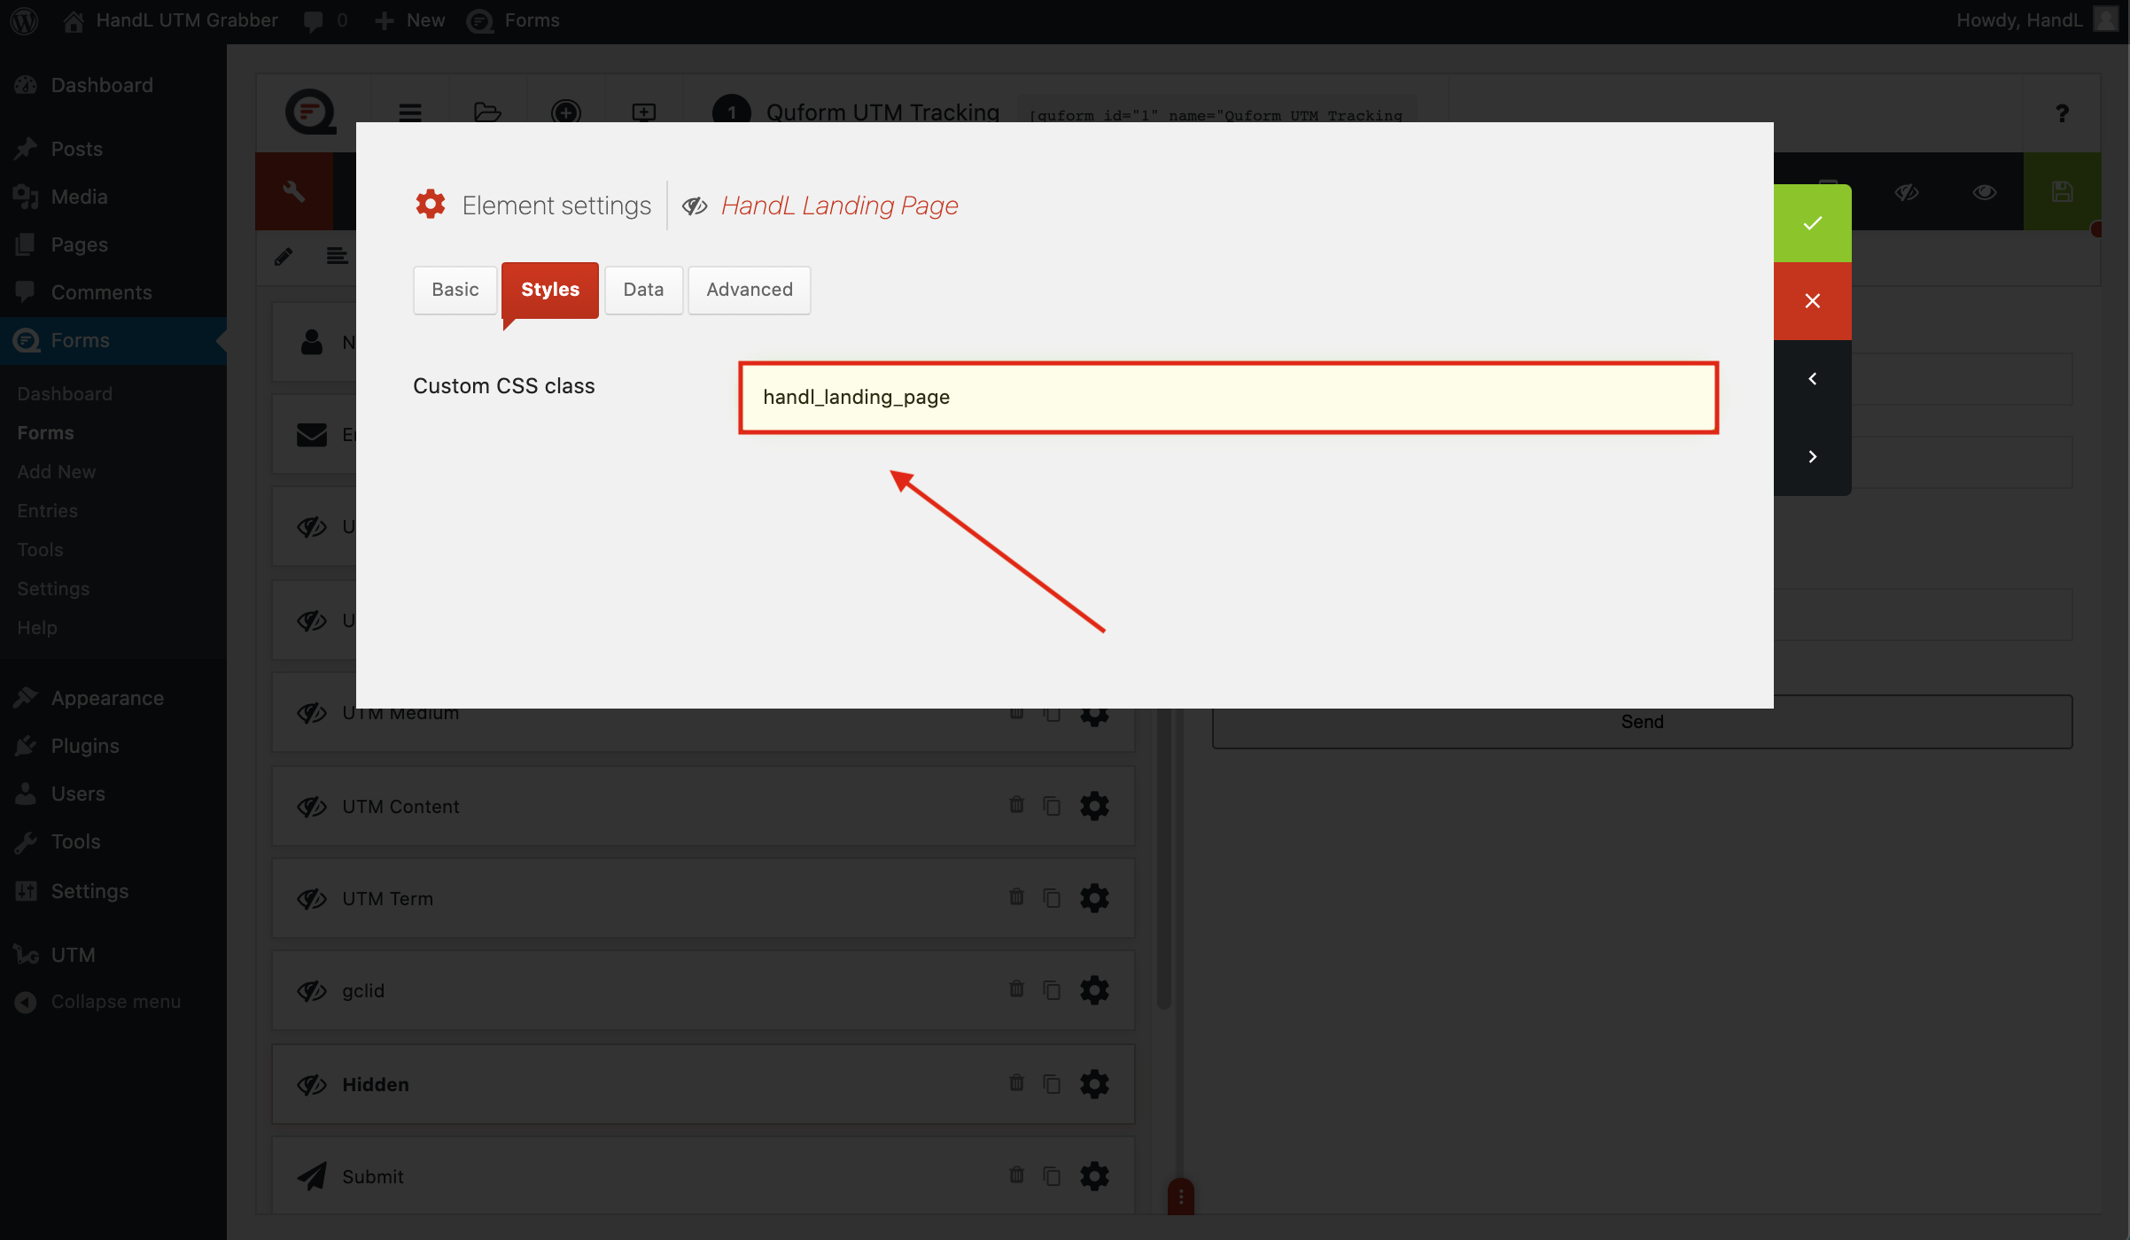Open Users in the sidebar
The height and width of the screenshot is (1240, 2130).
[x=113, y=794]
